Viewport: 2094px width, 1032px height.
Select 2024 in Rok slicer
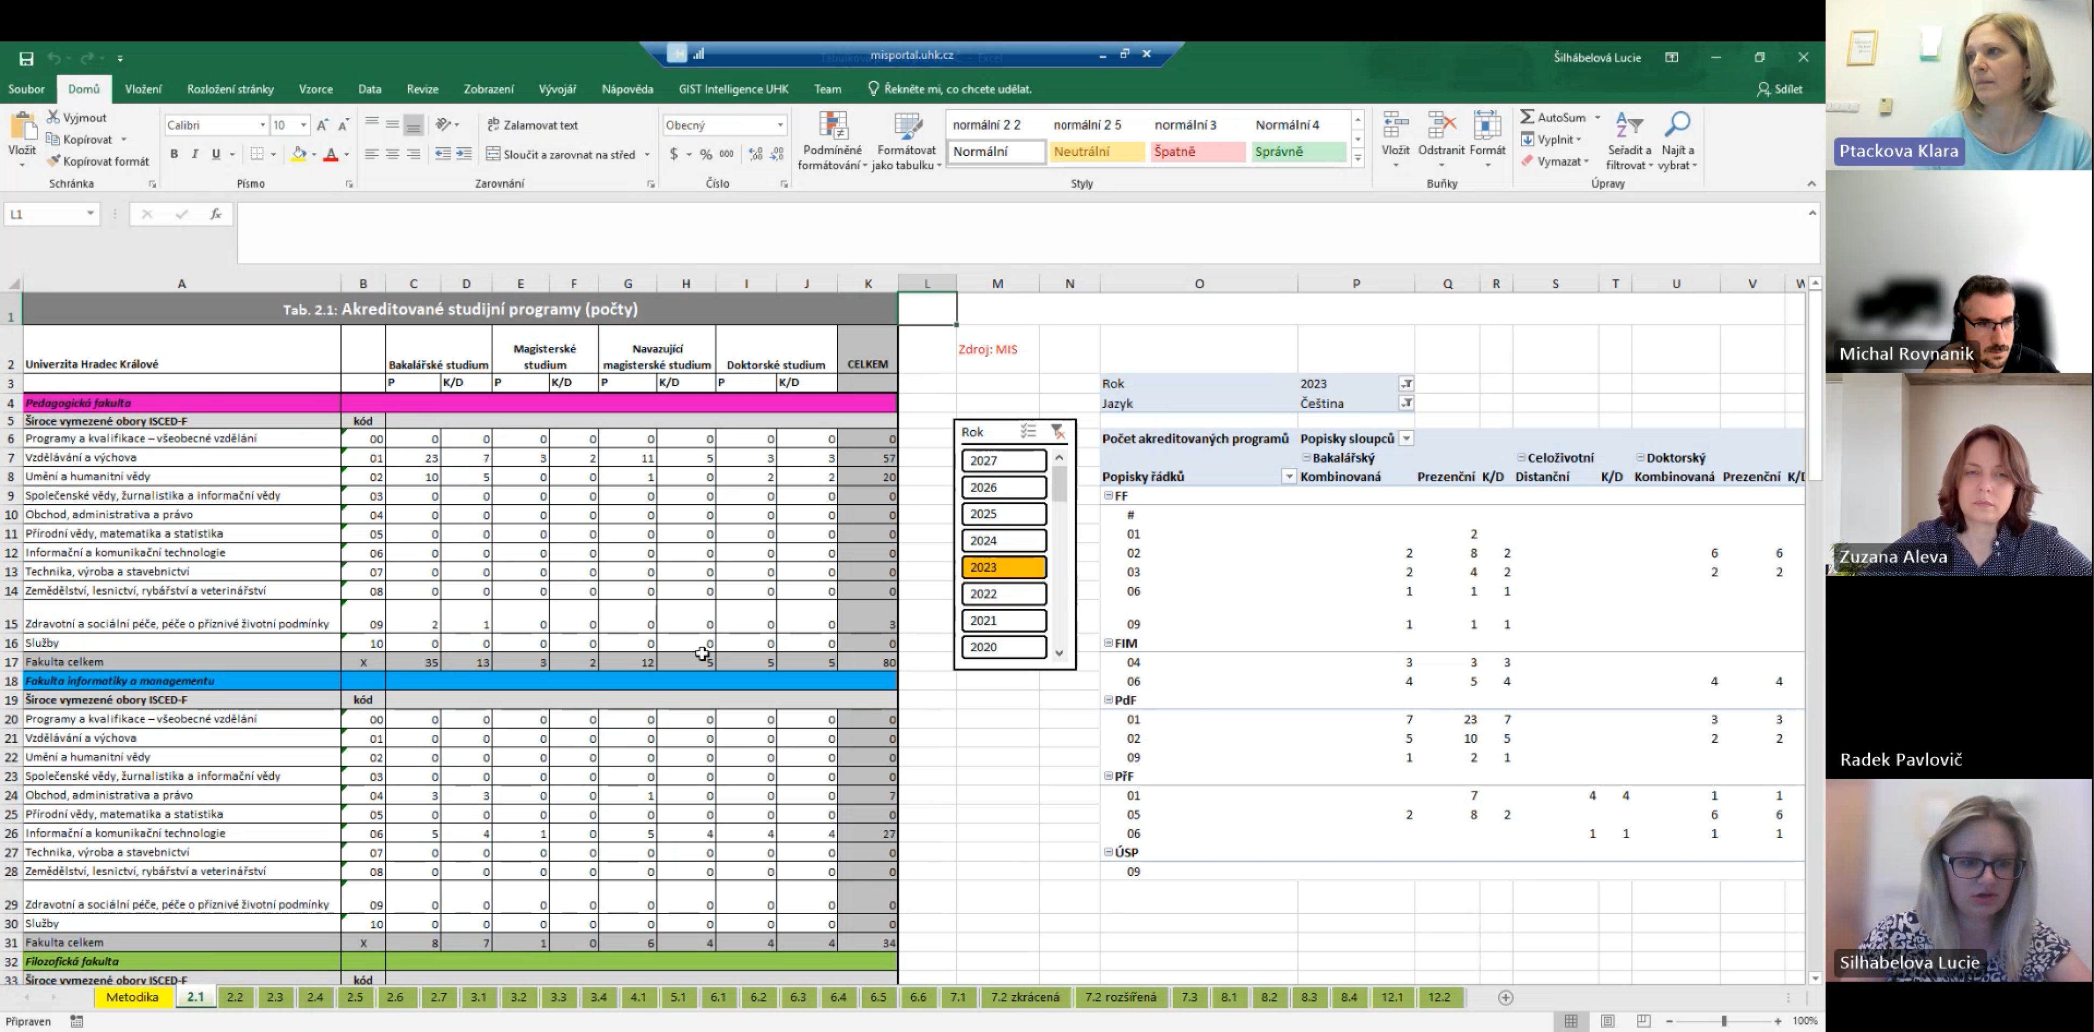point(1004,540)
